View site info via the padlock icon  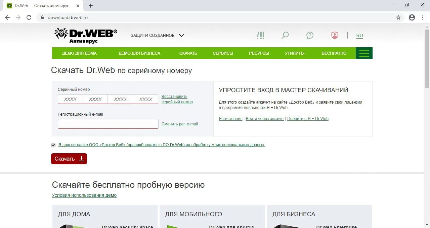click(x=42, y=17)
